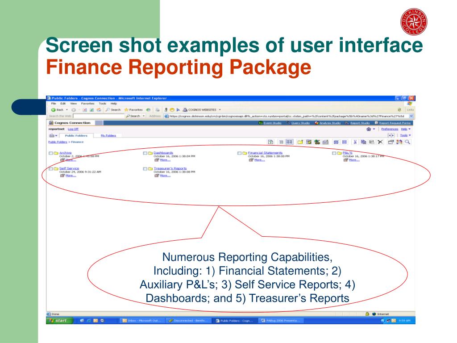Open browser Search from the IE toolbar
Viewport: 457px width, 343px height.
click(113, 110)
